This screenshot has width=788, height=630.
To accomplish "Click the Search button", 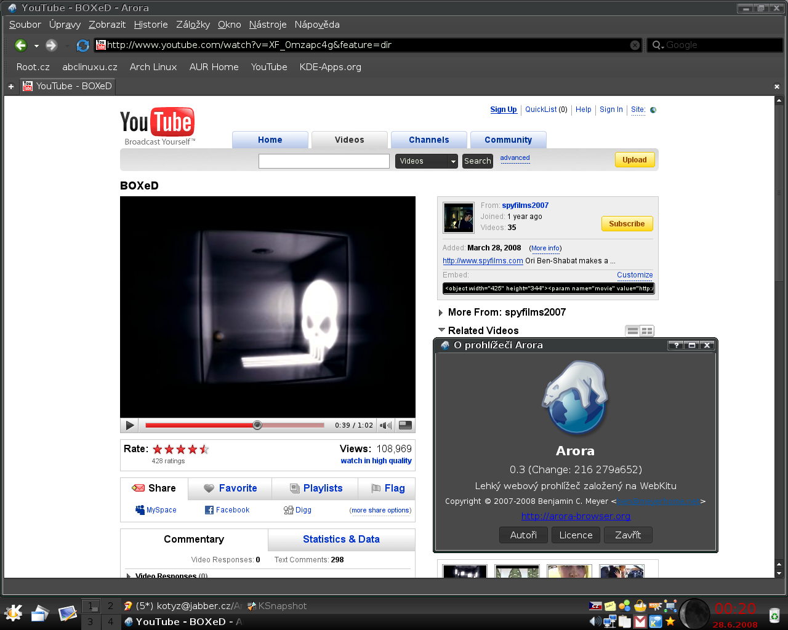I will (x=478, y=161).
